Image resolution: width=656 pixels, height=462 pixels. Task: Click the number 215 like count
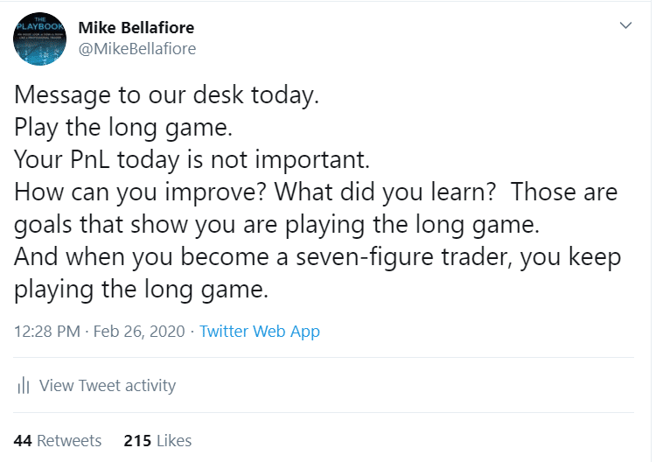coord(138,440)
